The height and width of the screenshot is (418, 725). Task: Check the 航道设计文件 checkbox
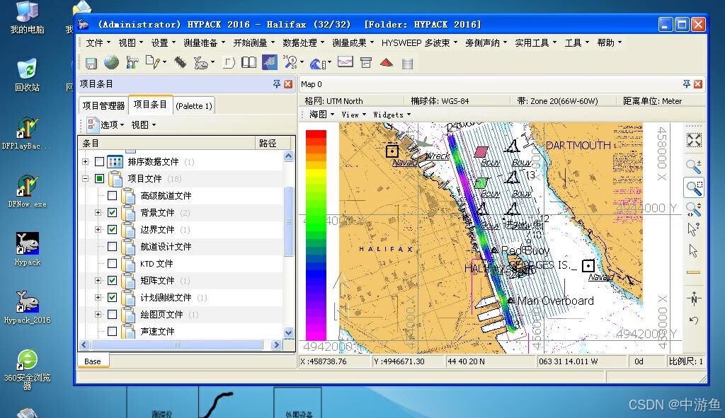pyautogui.click(x=112, y=246)
